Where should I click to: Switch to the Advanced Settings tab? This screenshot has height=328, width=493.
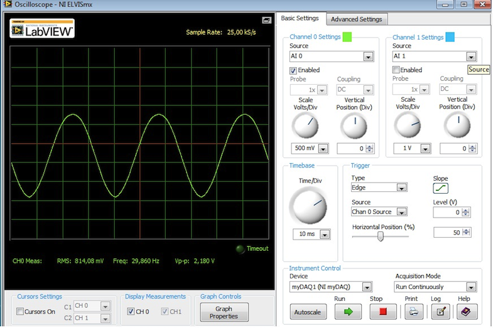tap(357, 19)
